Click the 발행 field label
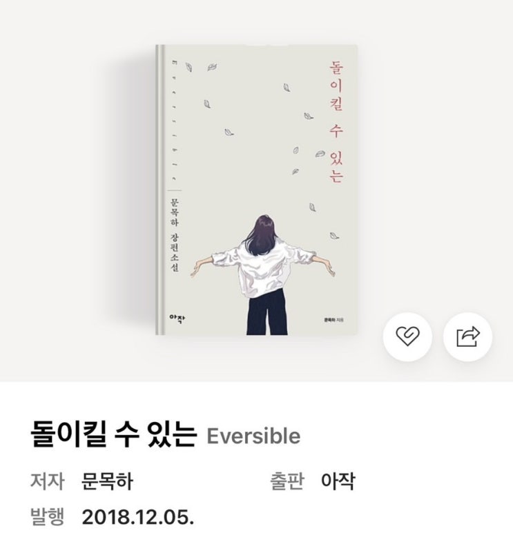 (x=48, y=517)
